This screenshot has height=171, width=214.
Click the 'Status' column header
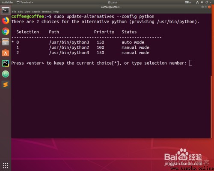(x=129, y=32)
